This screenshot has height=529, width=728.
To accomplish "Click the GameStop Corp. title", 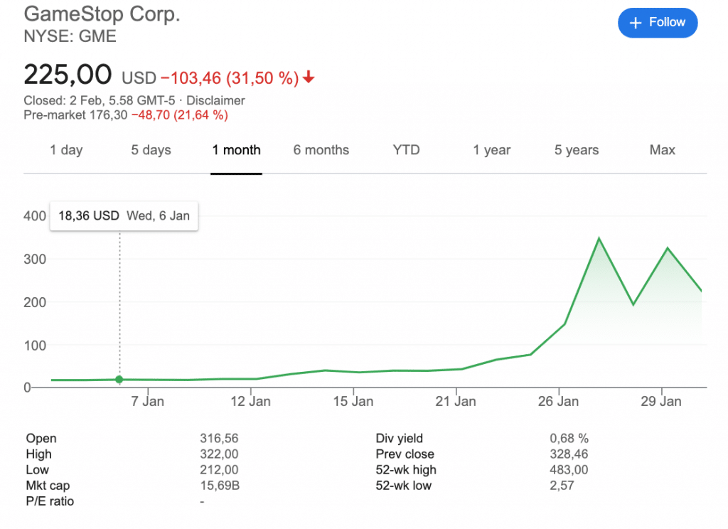I will click(x=102, y=14).
